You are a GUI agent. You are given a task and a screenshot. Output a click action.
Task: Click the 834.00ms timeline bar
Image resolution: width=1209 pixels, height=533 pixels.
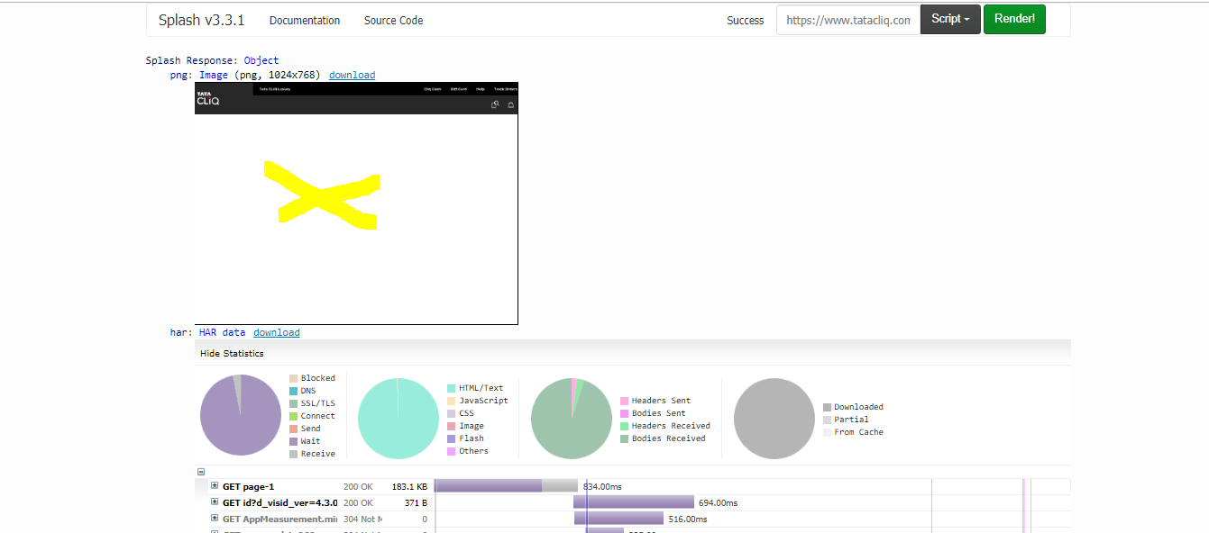pyautogui.click(x=506, y=486)
